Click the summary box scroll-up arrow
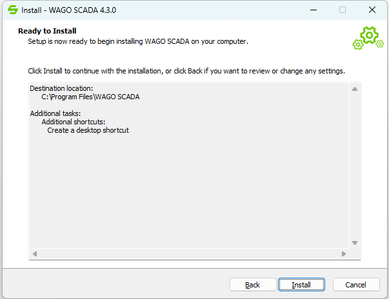The height and width of the screenshot is (299, 389). (x=354, y=89)
